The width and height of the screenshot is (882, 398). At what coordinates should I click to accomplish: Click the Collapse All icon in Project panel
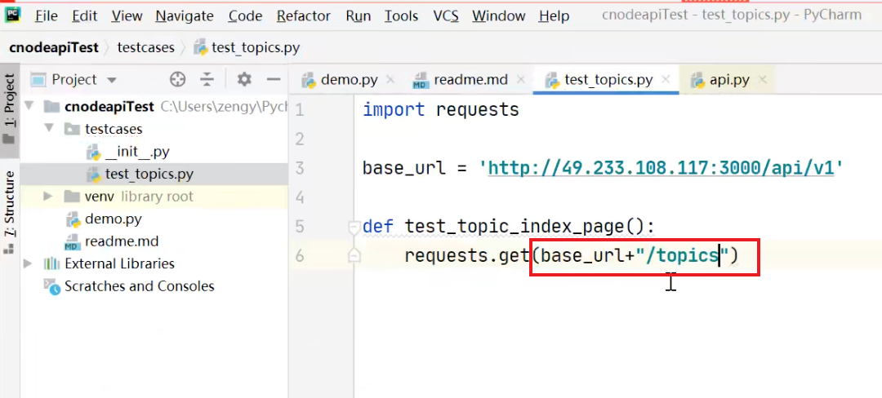207,80
